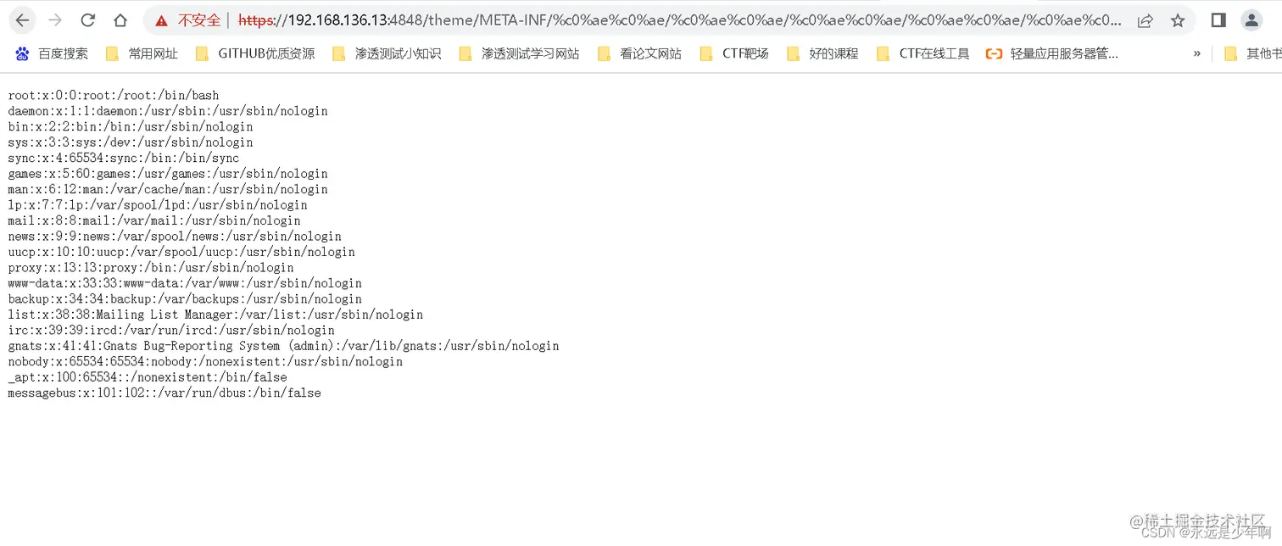Click the sync:x:4:65534 line

[124, 158]
